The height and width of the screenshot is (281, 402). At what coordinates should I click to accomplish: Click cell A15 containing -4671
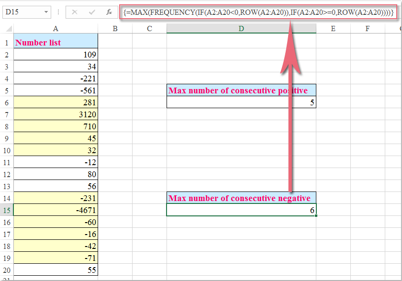tap(56, 210)
